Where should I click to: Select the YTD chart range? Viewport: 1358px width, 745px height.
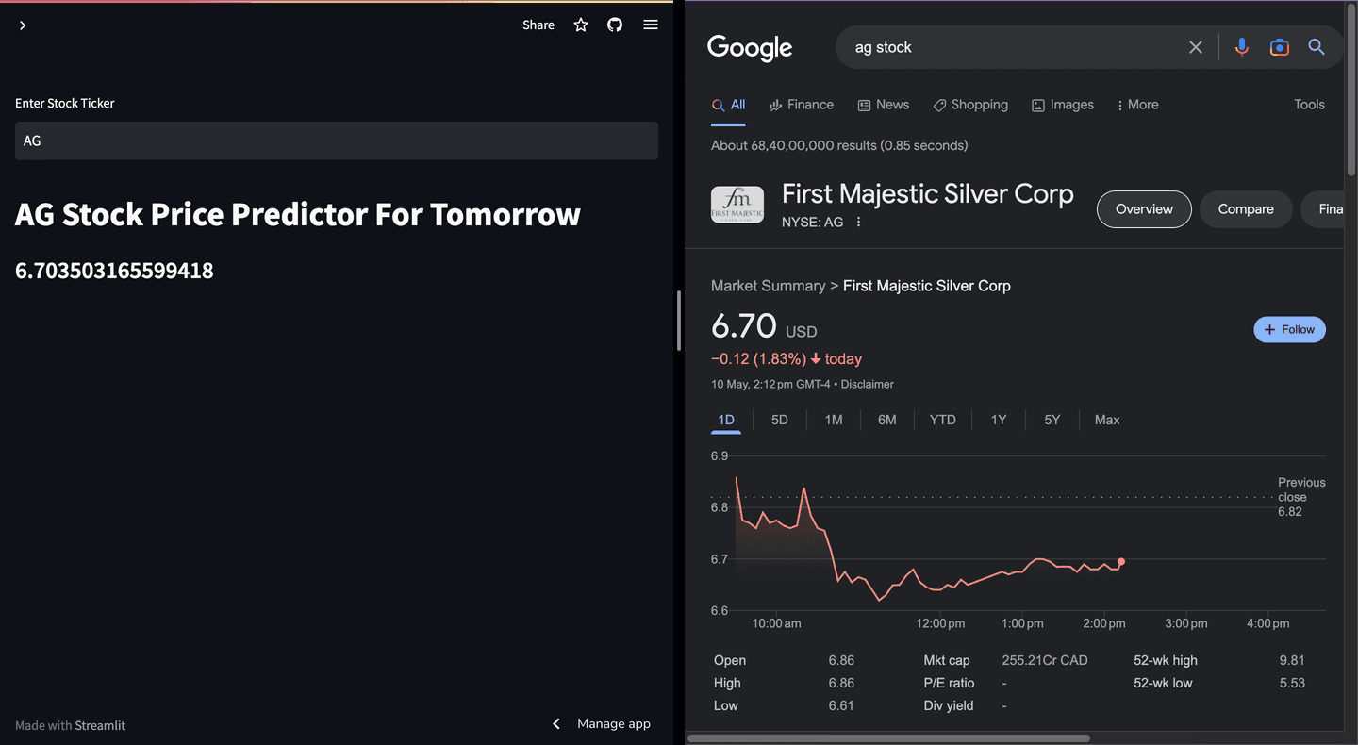click(942, 420)
